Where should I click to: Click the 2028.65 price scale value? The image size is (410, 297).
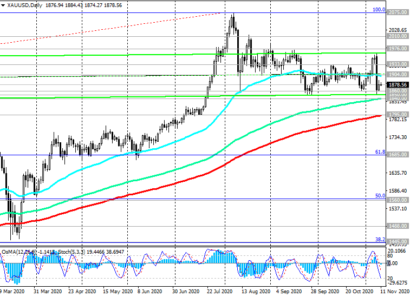[398, 30]
